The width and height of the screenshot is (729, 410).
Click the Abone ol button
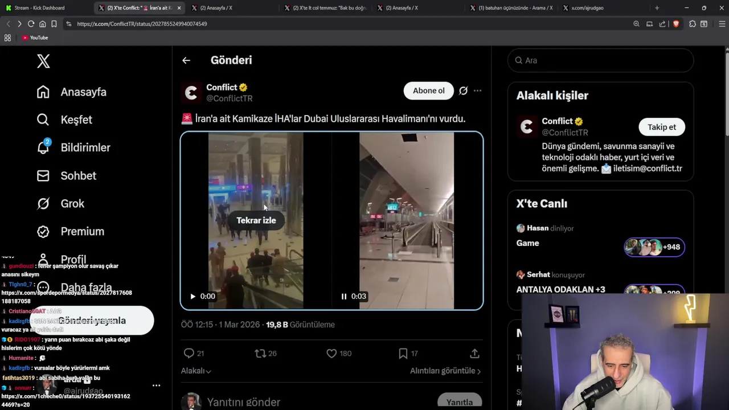(x=429, y=91)
